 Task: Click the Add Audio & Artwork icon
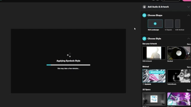coord(144,7)
